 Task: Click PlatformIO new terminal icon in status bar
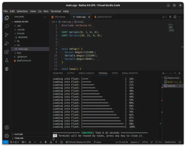(x=61, y=142)
